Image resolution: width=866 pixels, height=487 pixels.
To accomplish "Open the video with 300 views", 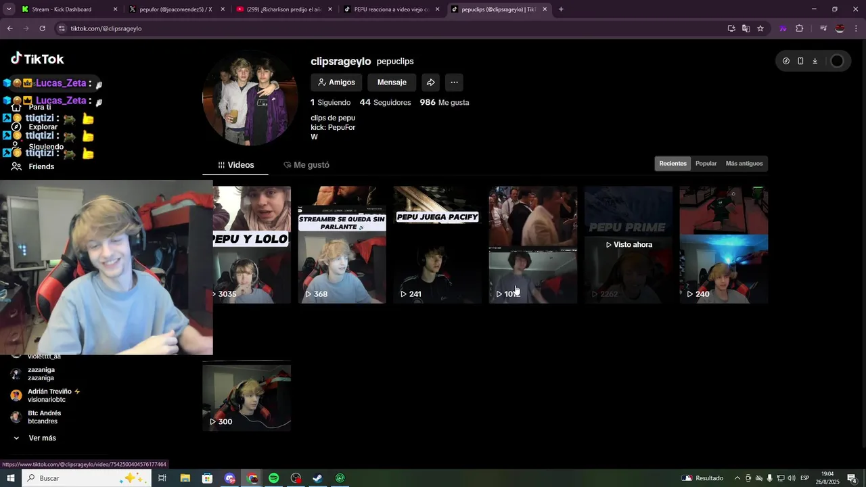I will point(246,396).
